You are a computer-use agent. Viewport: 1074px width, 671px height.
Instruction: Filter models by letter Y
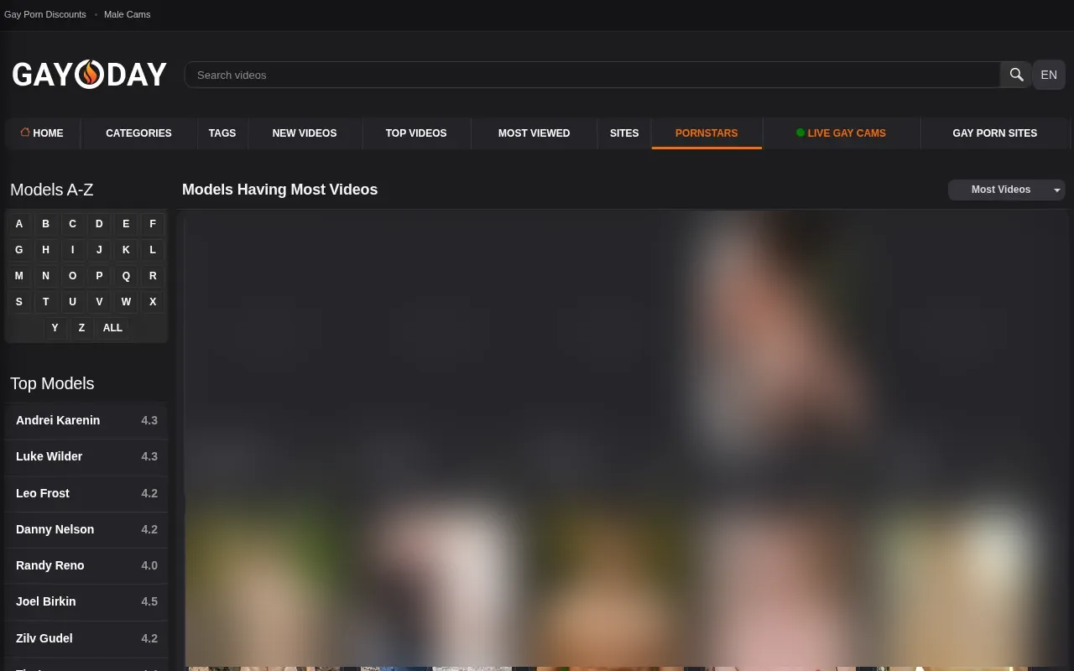[x=55, y=328]
